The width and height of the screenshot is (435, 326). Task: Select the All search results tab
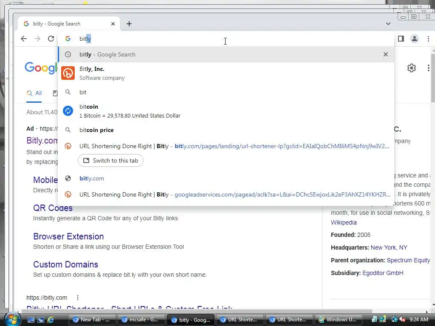(x=34, y=93)
